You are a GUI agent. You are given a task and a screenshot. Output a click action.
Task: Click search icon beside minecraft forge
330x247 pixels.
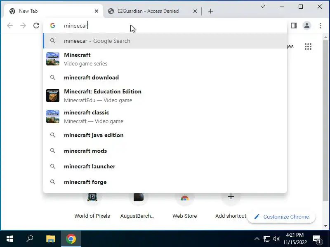click(x=53, y=182)
